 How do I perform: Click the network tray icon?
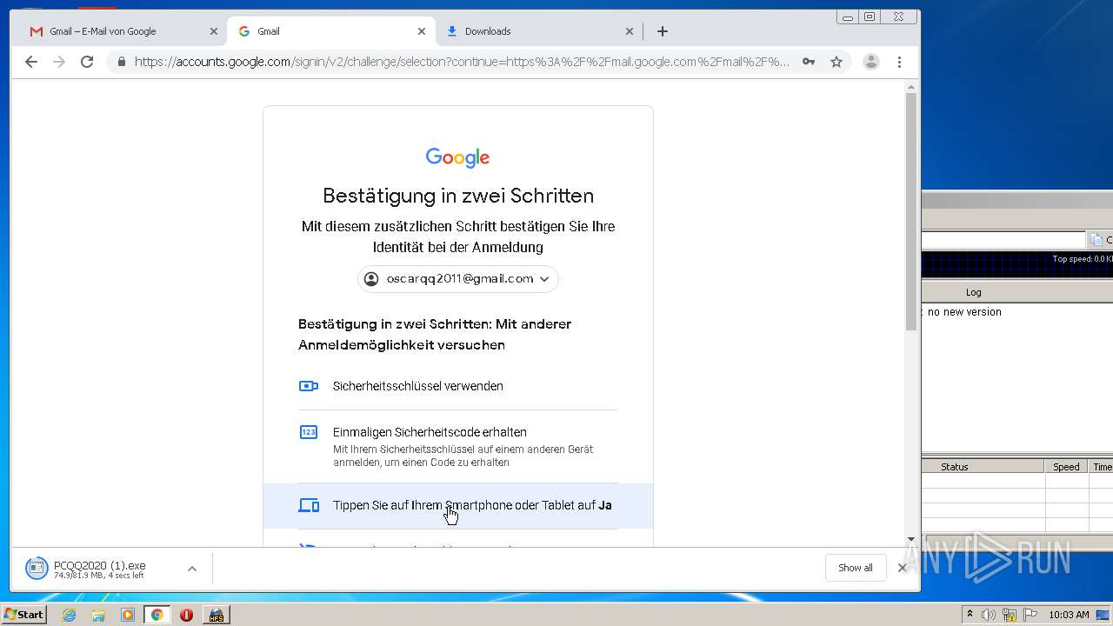coord(1010,615)
